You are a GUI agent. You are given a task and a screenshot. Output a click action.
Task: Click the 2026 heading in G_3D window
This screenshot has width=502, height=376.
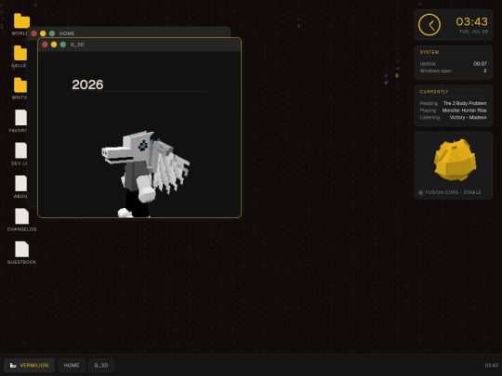pyautogui.click(x=87, y=84)
